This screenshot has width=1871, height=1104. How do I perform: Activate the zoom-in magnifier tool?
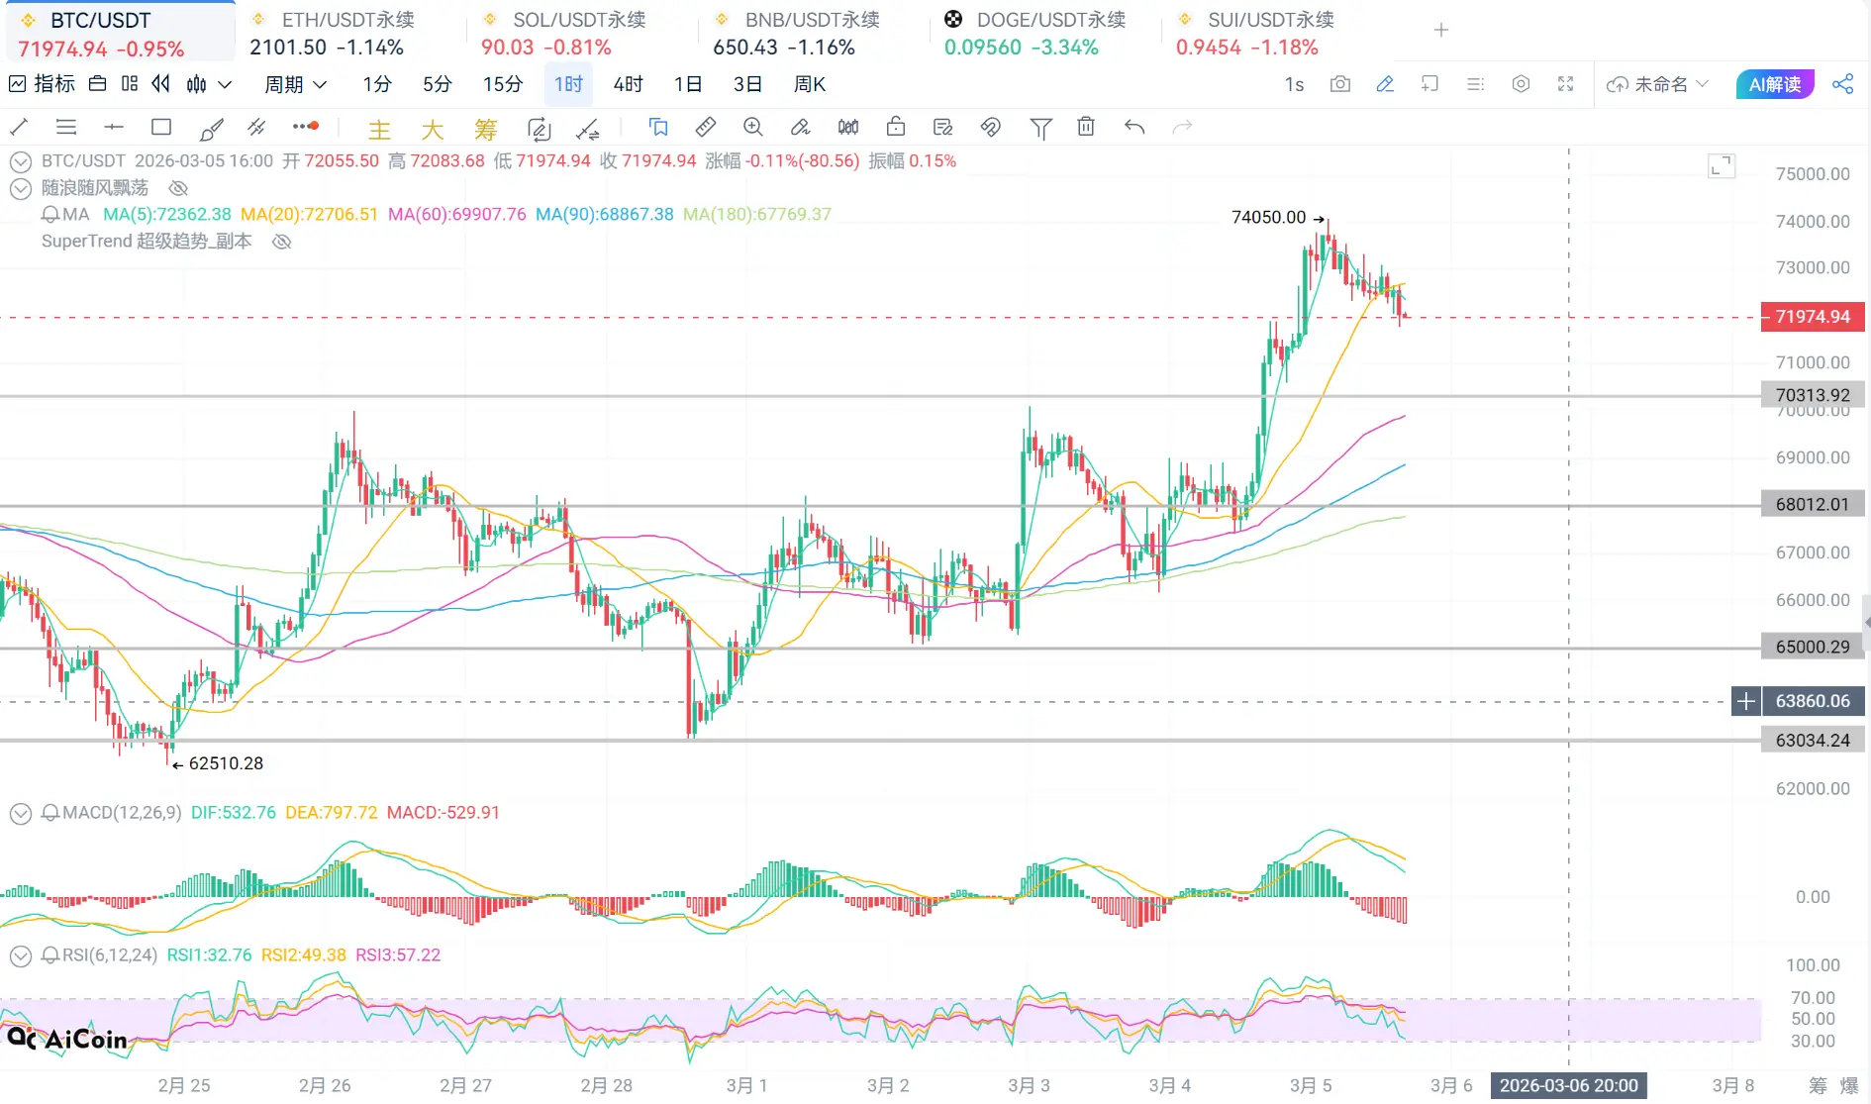click(753, 127)
